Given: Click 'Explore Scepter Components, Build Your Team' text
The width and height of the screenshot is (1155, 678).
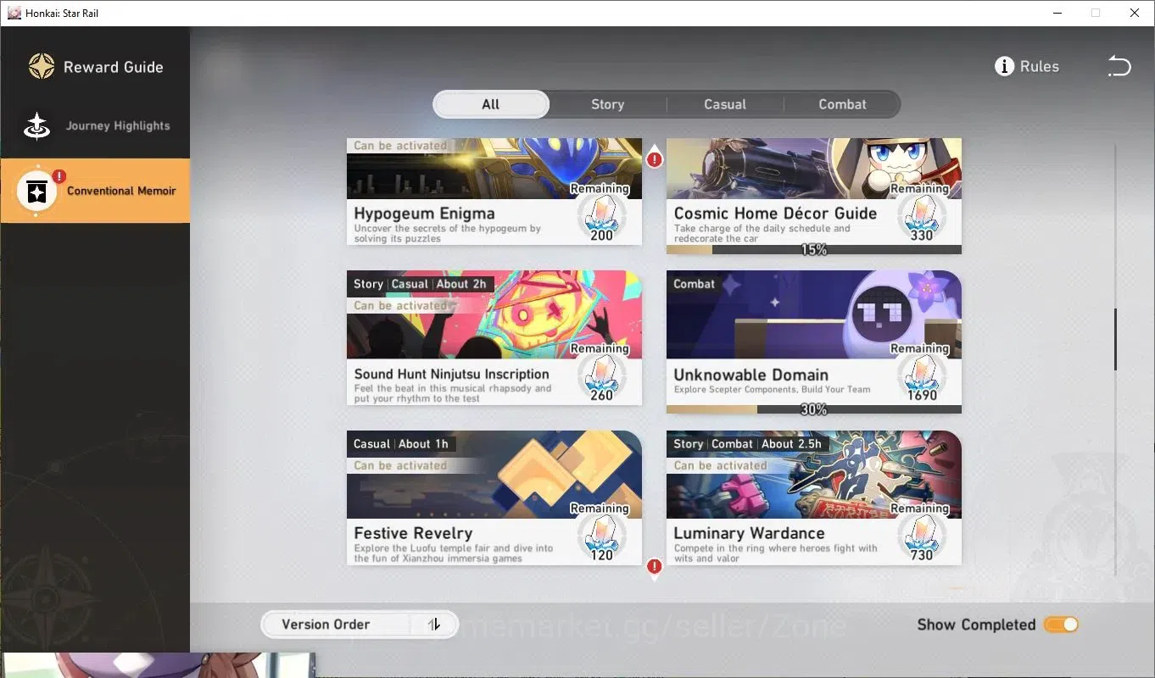Looking at the screenshot, I should point(772,390).
